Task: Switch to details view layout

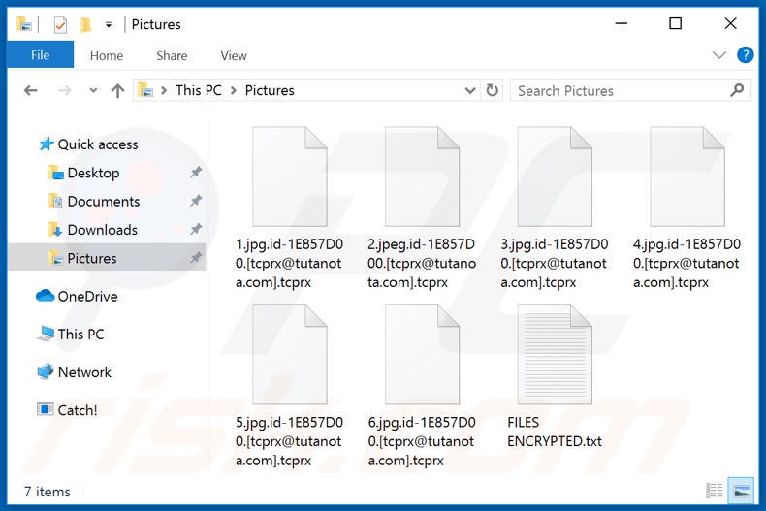Action: 715,492
